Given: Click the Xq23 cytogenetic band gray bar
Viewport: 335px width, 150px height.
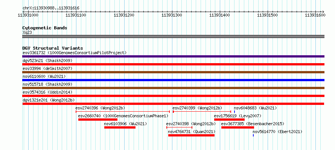Looking at the screenshot, I should (x=173, y=36).
